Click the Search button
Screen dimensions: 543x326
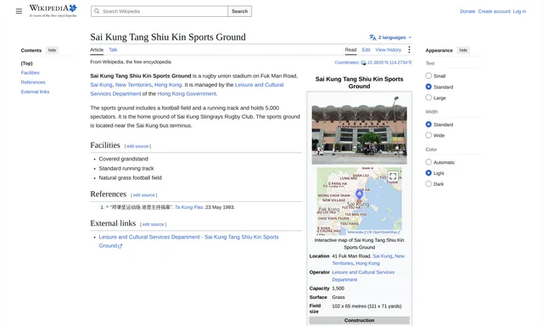pos(239,11)
